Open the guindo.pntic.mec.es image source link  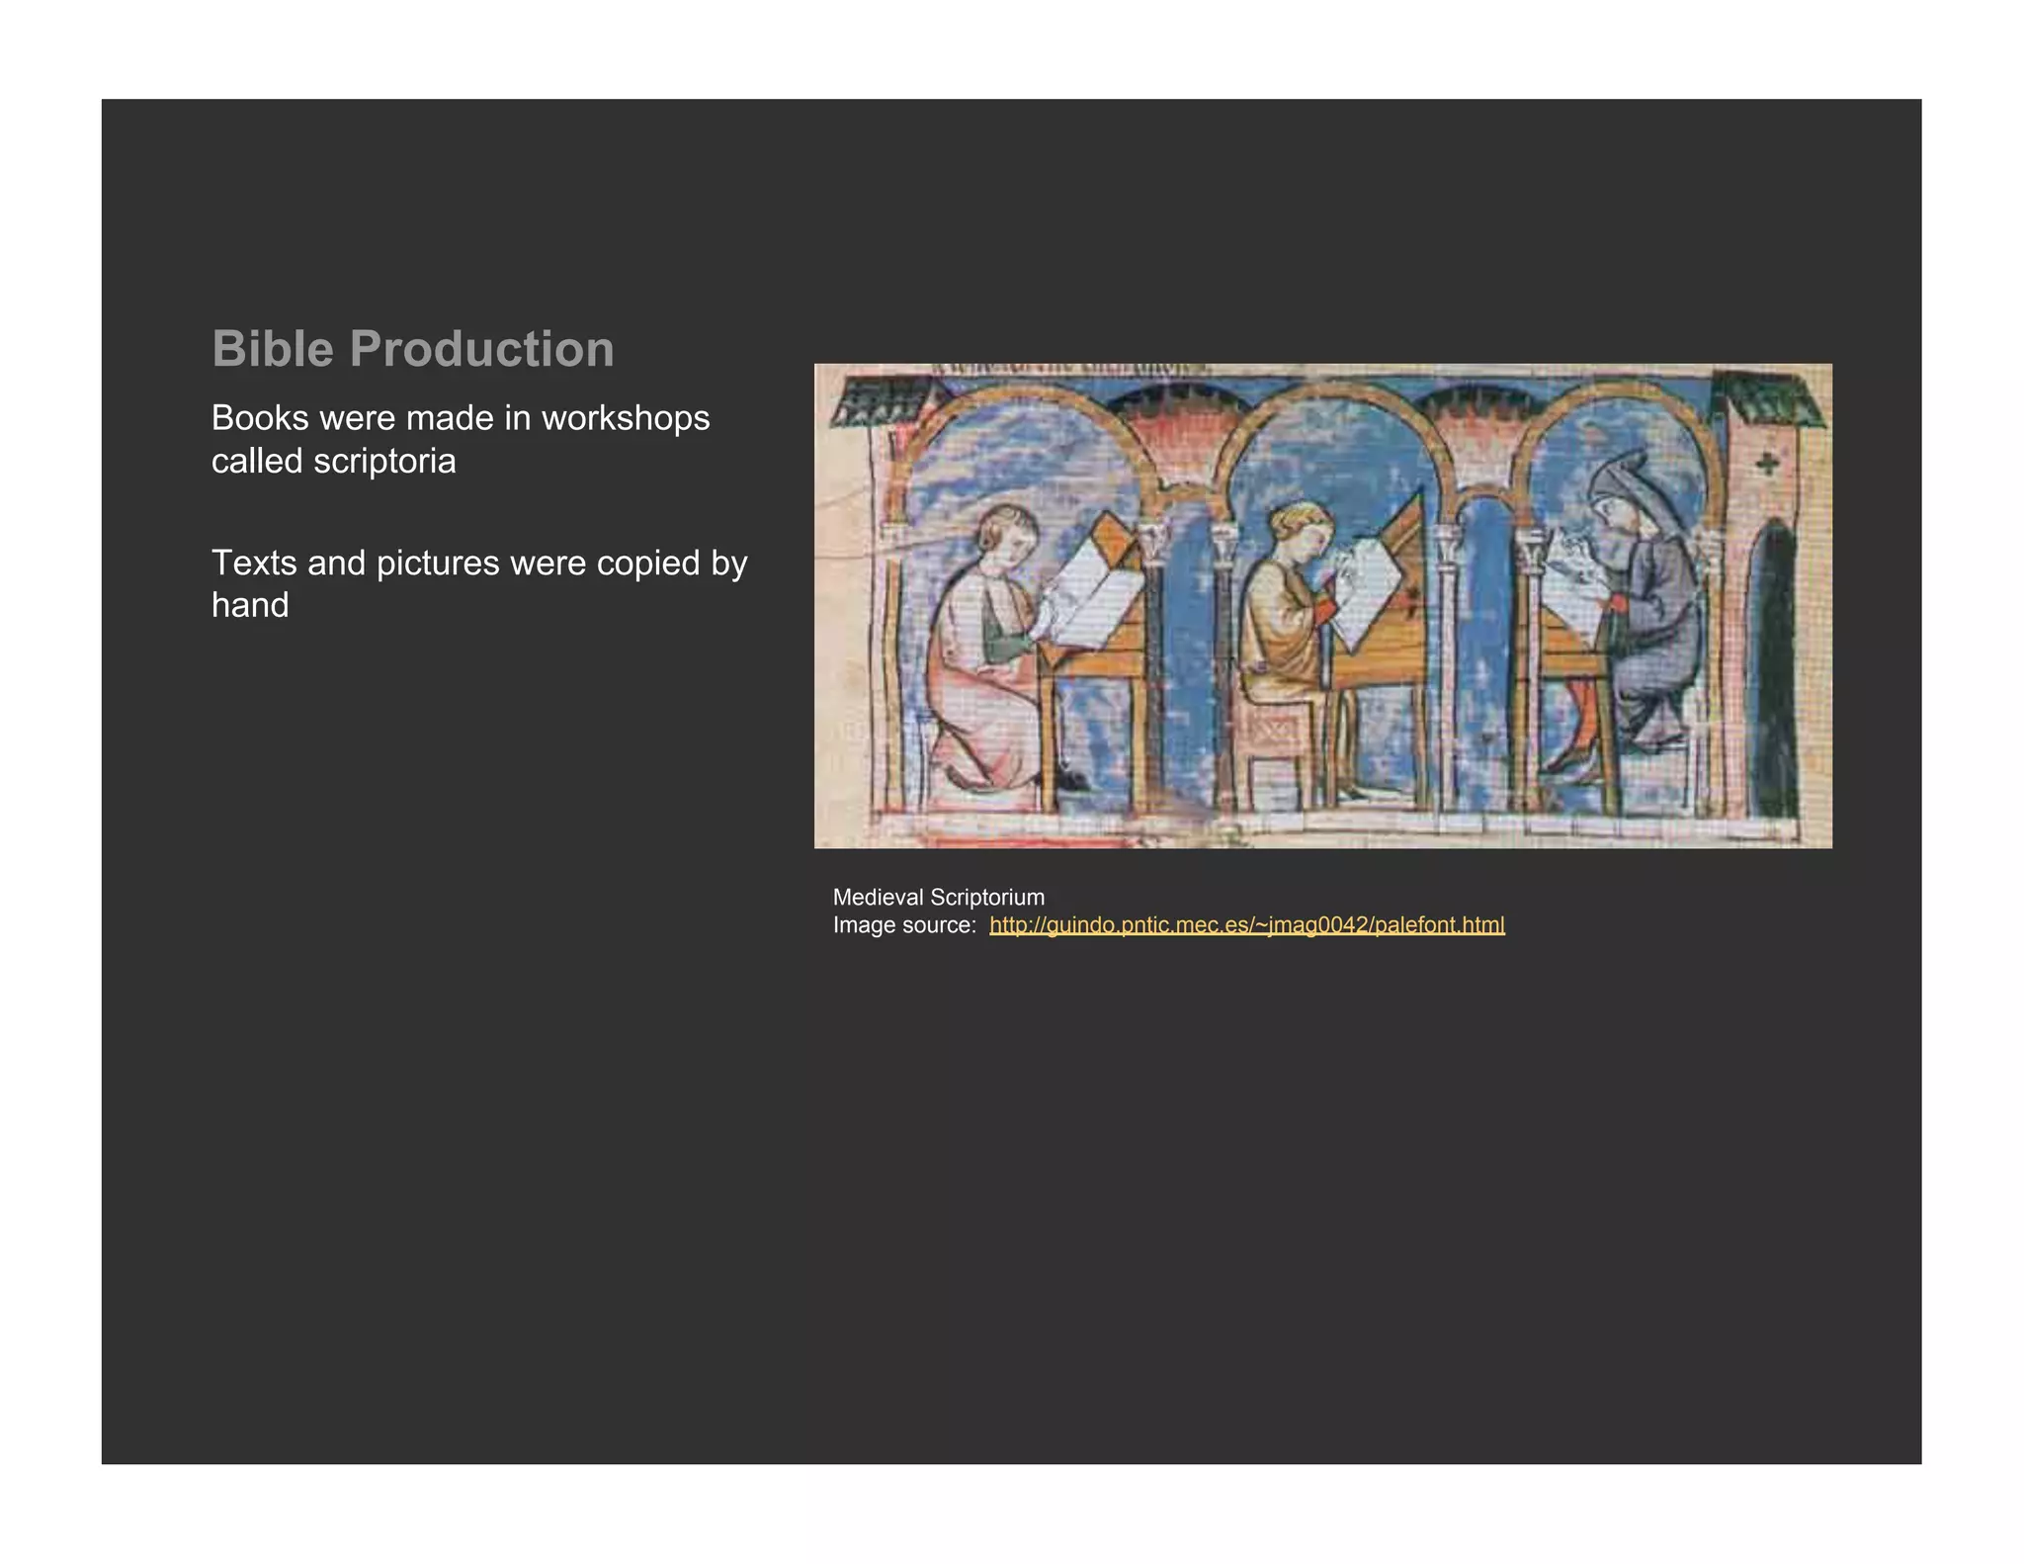(1247, 925)
